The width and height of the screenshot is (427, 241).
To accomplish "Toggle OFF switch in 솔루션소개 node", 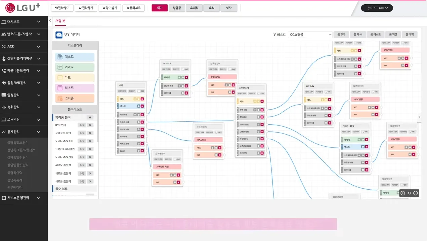I will 261,93.
